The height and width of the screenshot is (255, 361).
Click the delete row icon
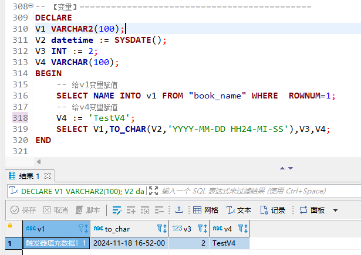tap(159, 210)
